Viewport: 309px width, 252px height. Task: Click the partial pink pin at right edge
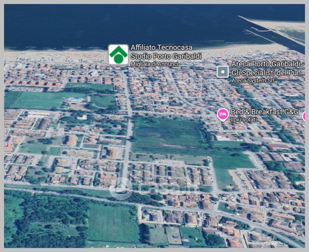pos(306,116)
